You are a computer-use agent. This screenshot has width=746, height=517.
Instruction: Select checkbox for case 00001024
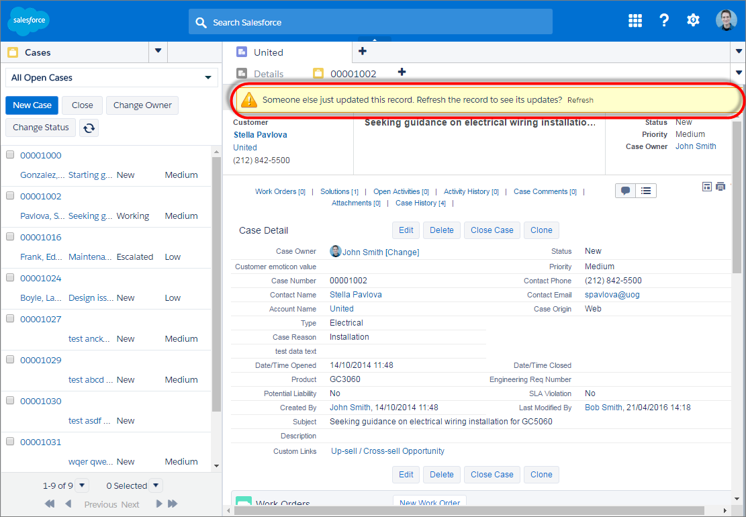click(10, 277)
